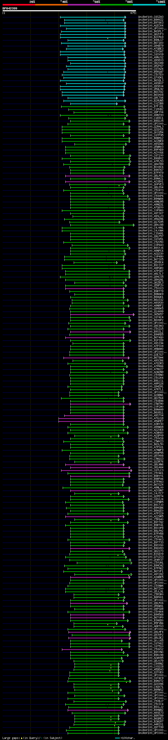Open hit UniRef100_Q93VP2
This screenshot has width=168, height=740.
coord(151,635)
